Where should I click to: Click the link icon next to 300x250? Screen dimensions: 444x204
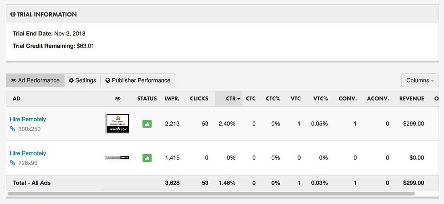(x=12, y=129)
